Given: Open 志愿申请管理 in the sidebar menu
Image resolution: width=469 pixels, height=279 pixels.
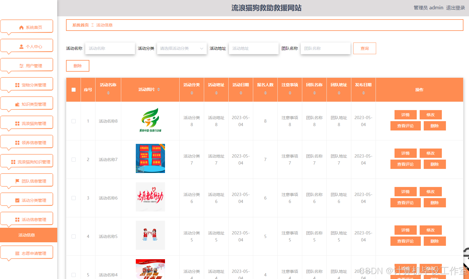Looking at the screenshot, I should click(27, 253).
